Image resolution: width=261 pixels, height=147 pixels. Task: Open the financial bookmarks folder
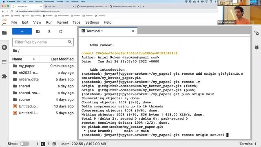[88, 16]
